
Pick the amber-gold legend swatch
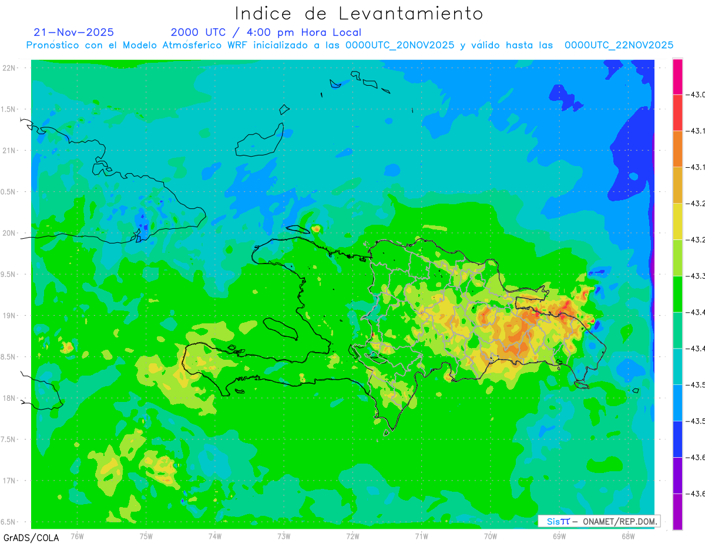pyautogui.click(x=677, y=185)
